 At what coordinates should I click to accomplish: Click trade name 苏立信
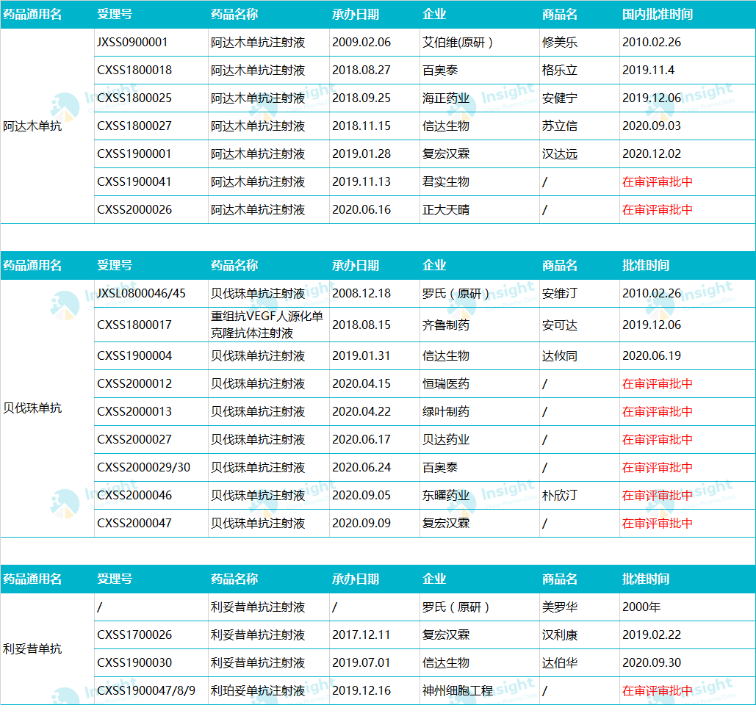pos(560,126)
